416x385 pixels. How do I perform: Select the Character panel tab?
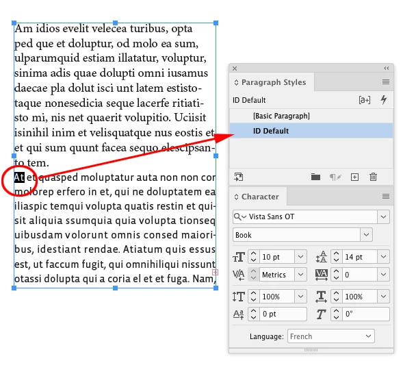point(260,197)
